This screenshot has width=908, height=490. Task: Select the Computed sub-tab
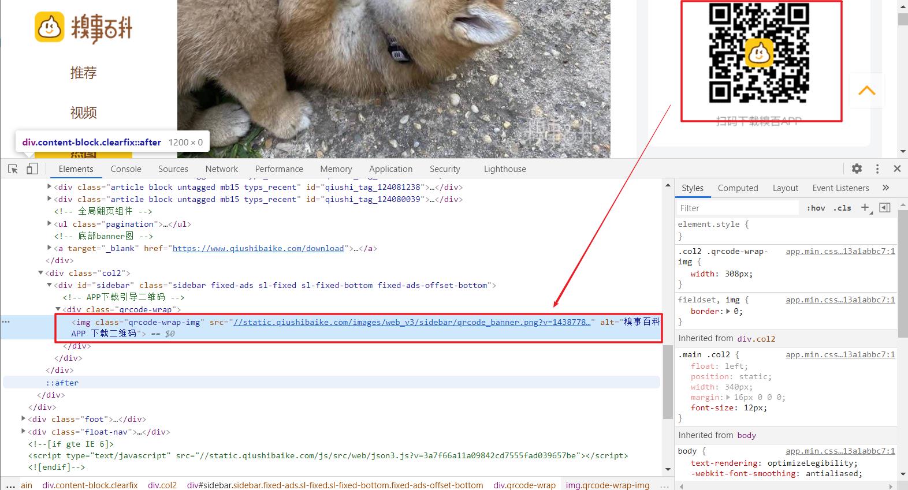[x=738, y=188]
